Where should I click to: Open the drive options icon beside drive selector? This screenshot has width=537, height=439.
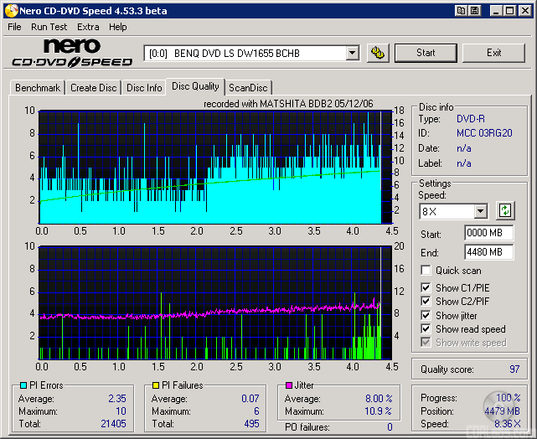pos(379,53)
